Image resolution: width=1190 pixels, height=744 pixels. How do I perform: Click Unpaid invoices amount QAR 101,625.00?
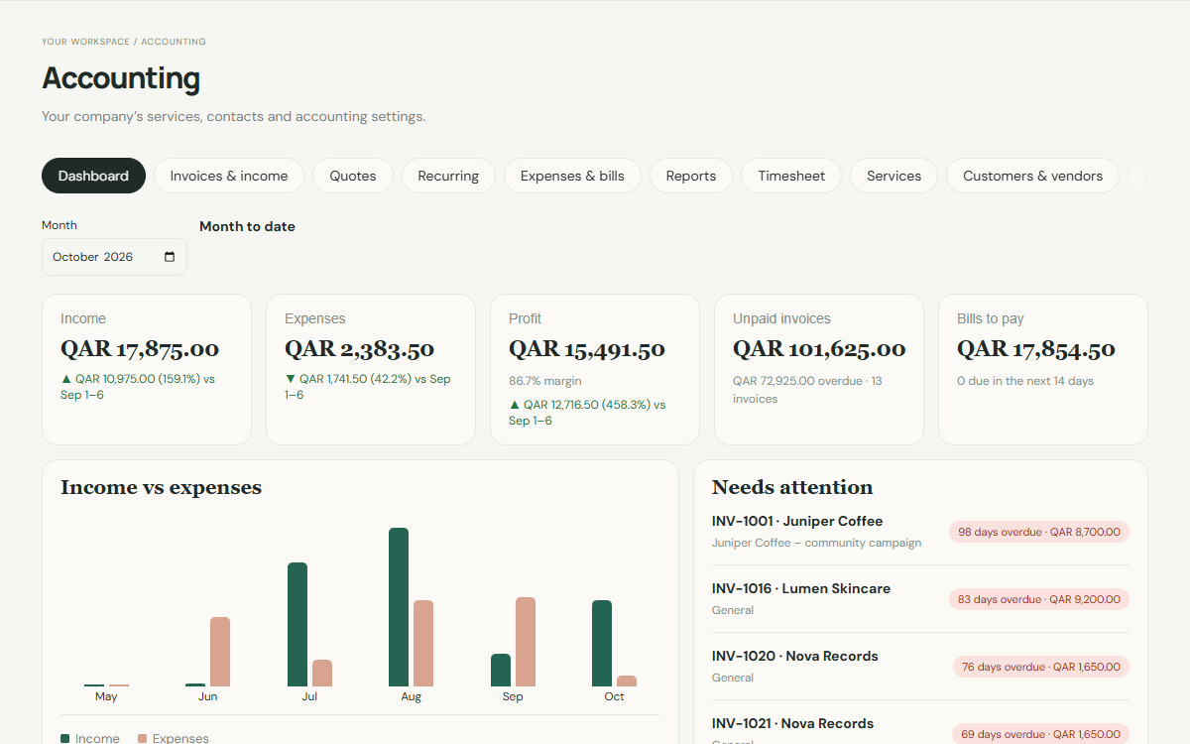[819, 349]
